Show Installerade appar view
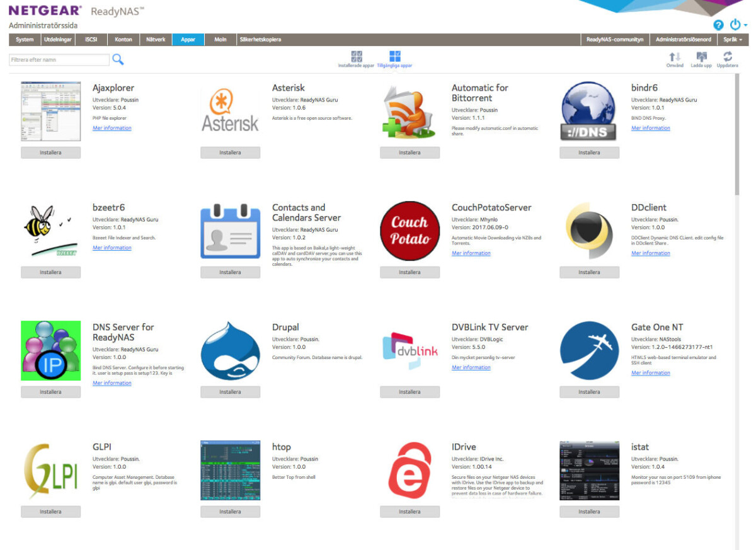 click(357, 59)
